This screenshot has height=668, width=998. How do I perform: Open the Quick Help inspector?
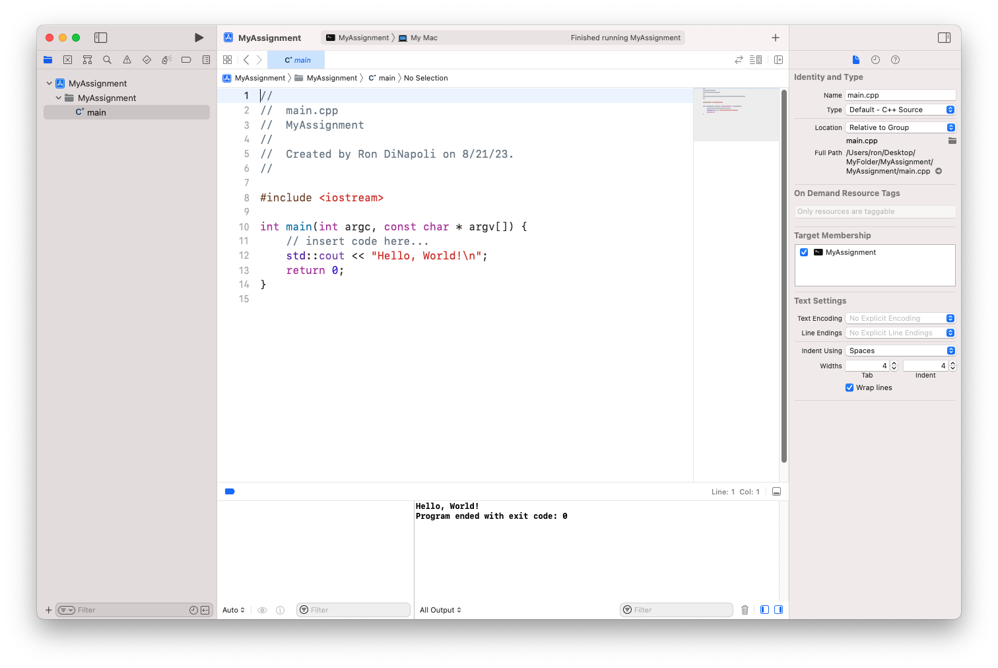[895, 60]
